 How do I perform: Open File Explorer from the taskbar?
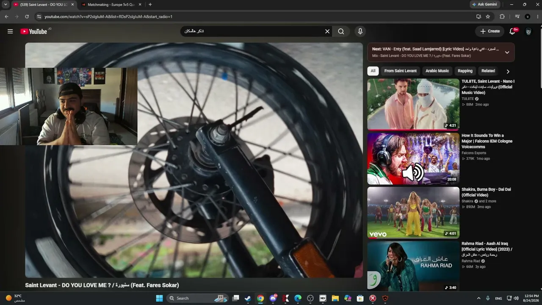coord(335,298)
